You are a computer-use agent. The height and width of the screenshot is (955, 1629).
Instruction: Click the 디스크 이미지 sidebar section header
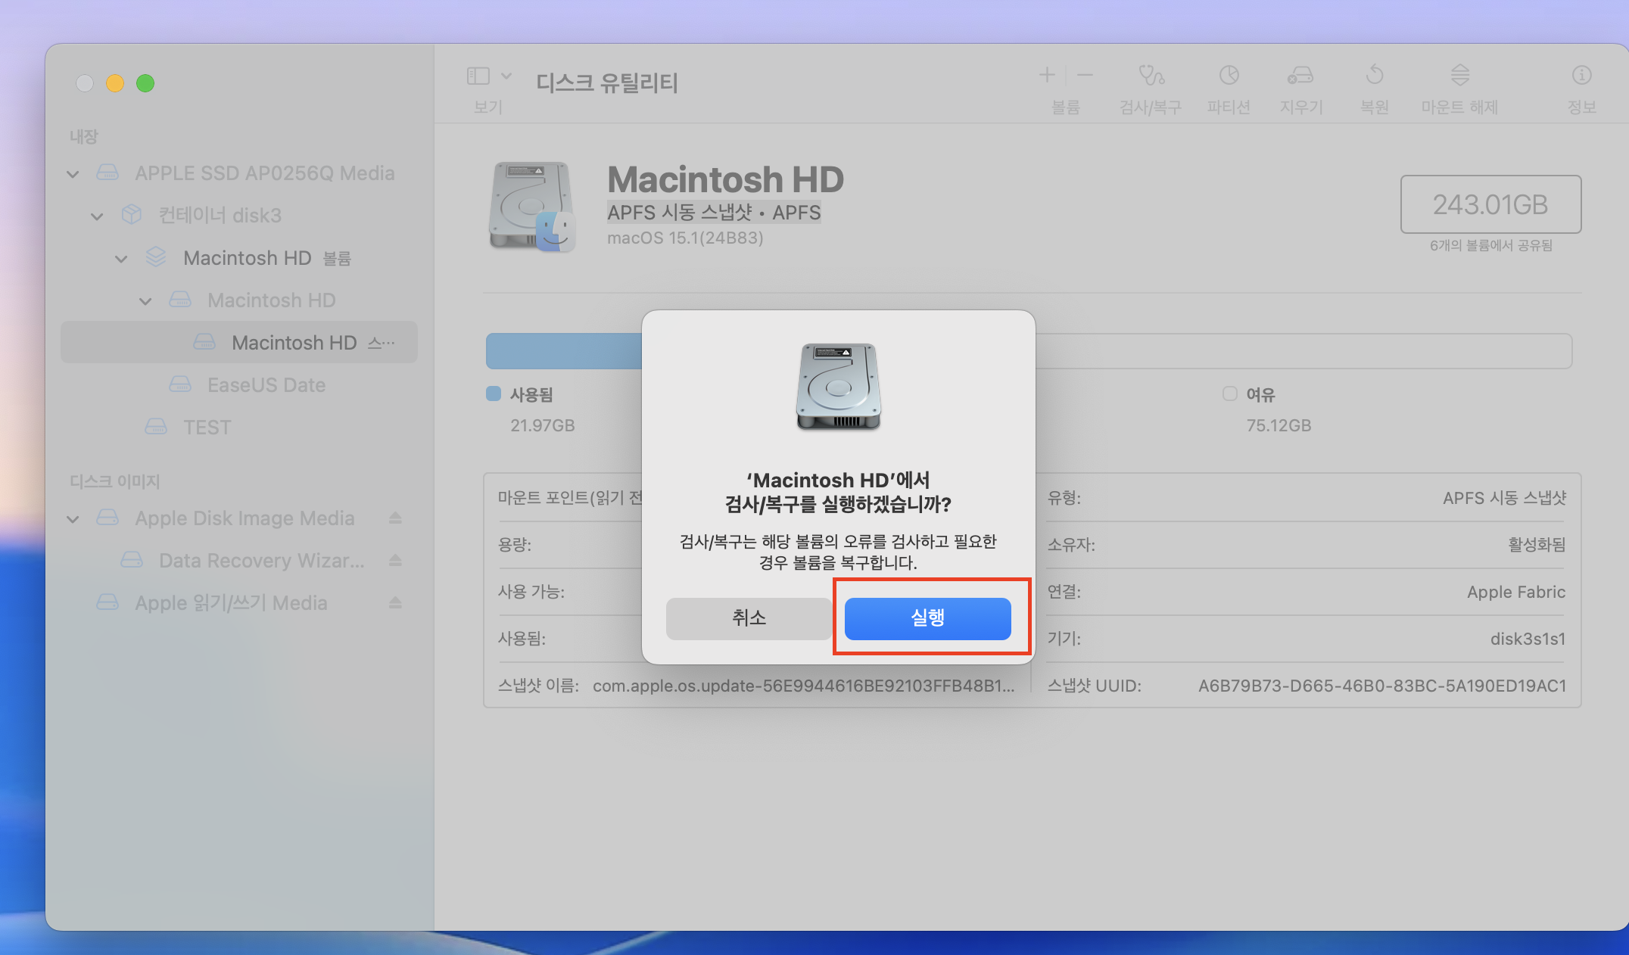coord(115,481)
